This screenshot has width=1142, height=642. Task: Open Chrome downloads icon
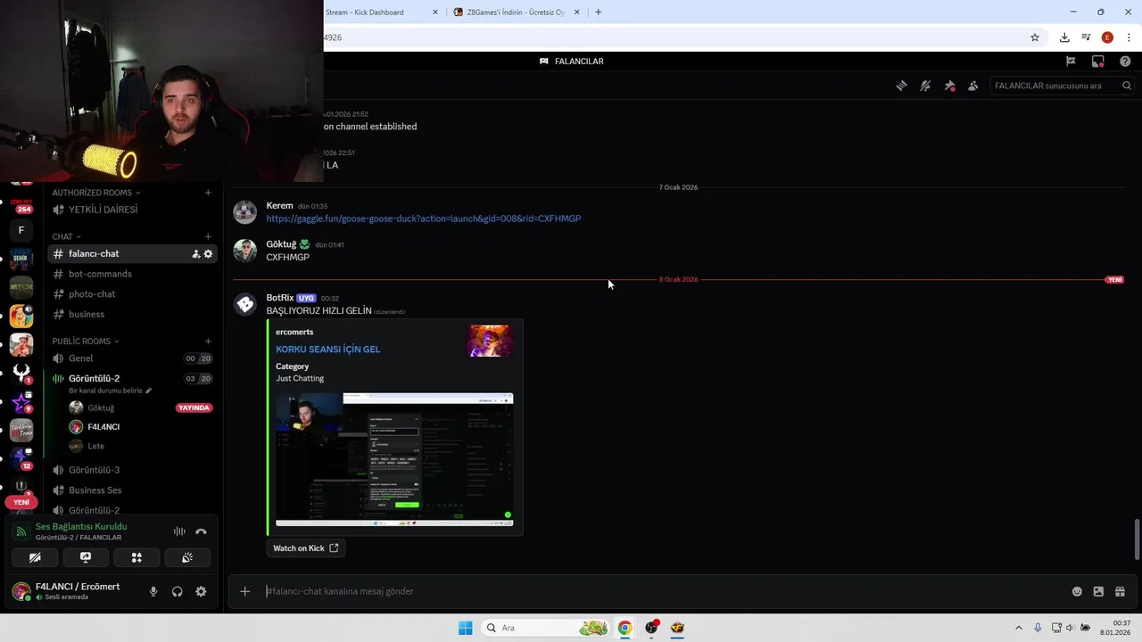(x=1064, y=37)
